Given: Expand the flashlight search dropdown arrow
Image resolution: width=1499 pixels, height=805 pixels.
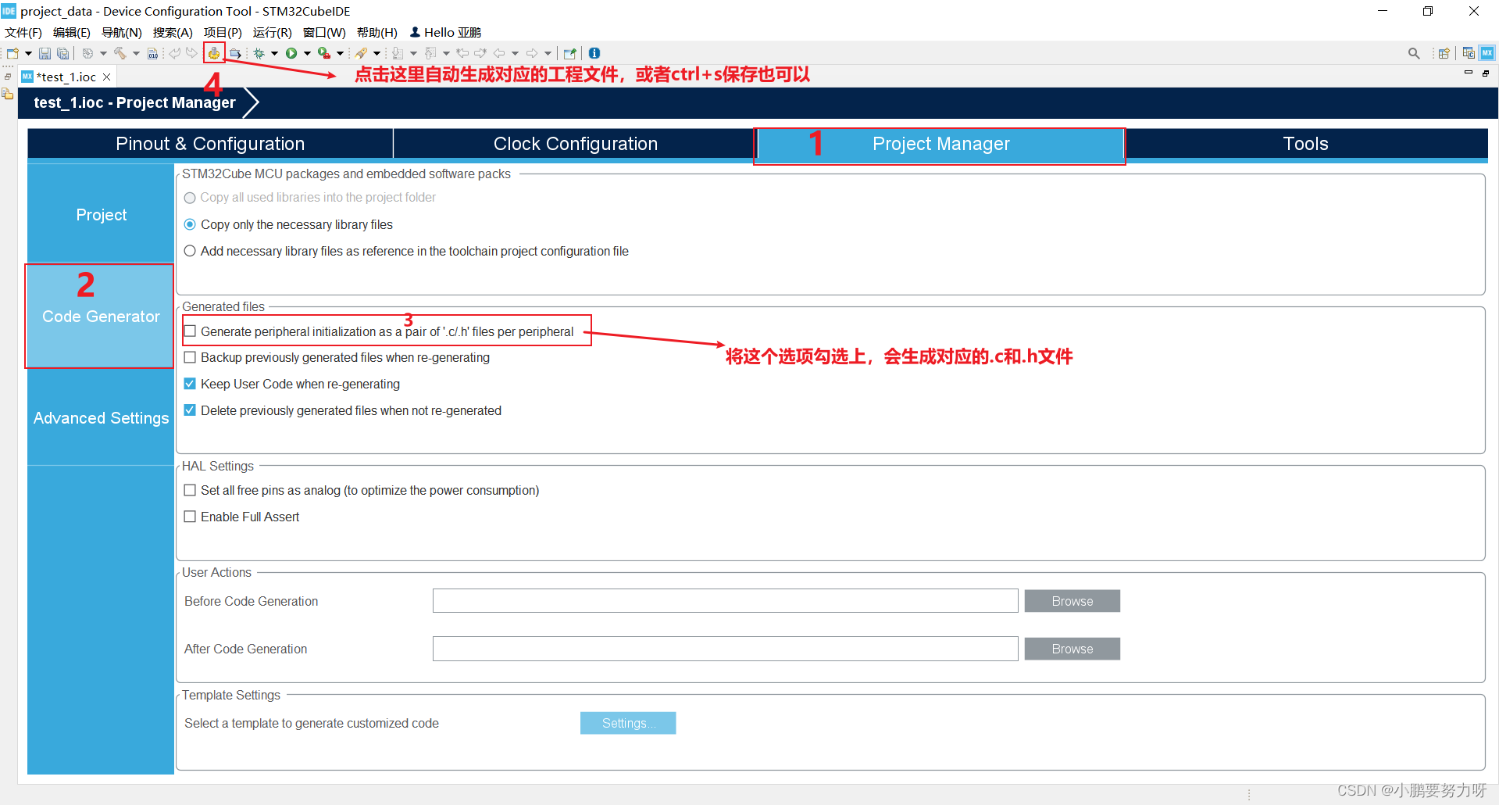Looking at the screenshot, I should pyautogui.click(x=377, y=53).
